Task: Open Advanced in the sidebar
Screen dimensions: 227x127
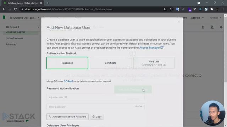Action: pos(11,44)
